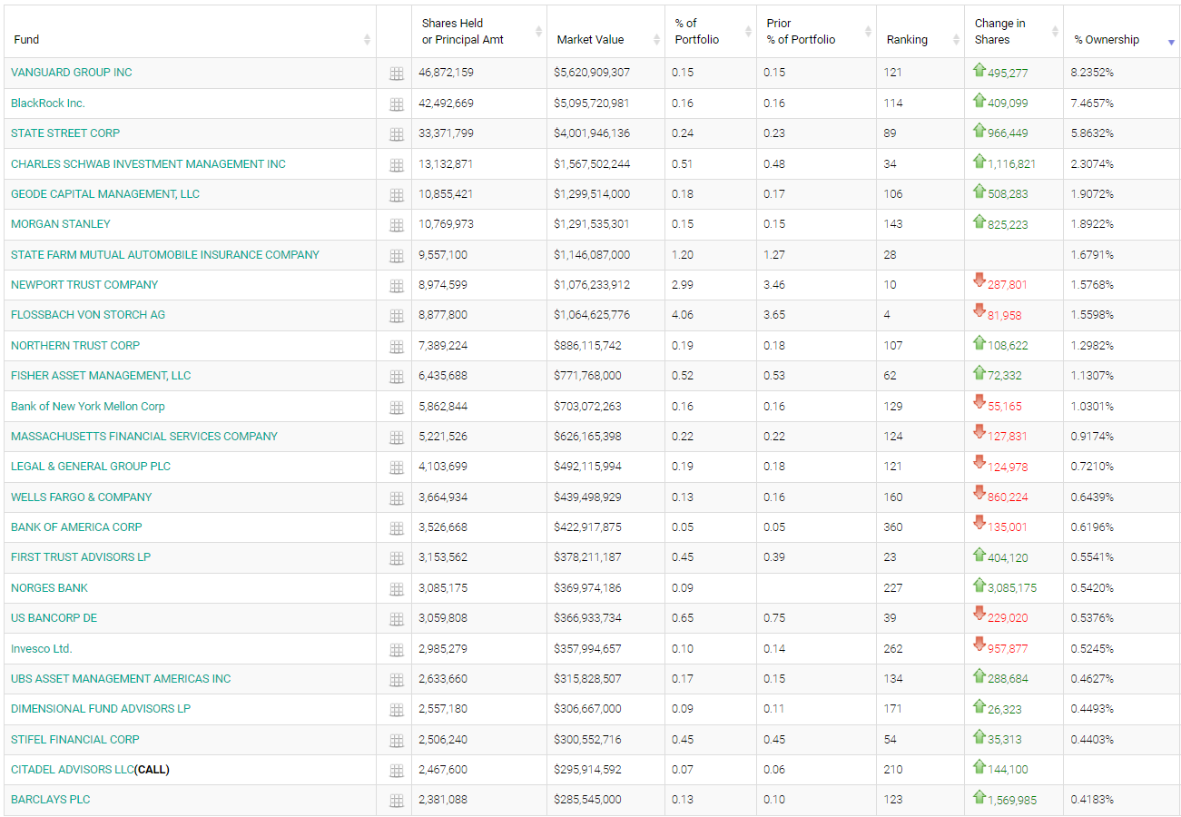Click the grid icon for FIRST TRUST ADVISORS LP
Viewport: 1181px width, 817px height.
397,558
